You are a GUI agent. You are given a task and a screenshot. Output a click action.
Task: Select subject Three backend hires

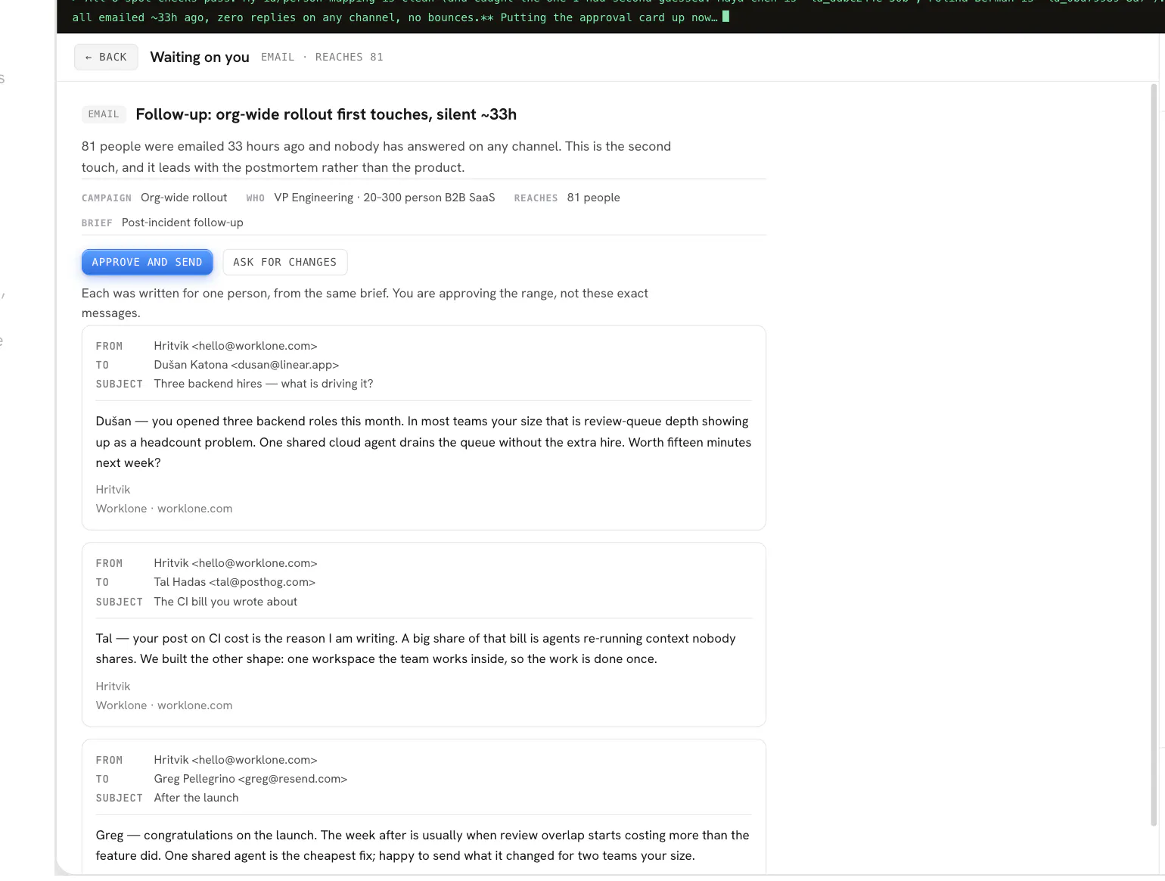(263, 384)
